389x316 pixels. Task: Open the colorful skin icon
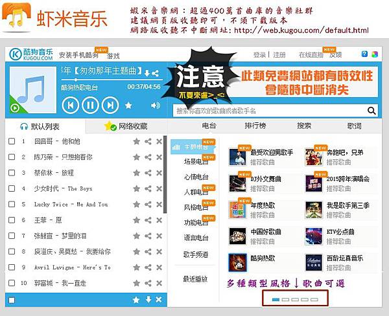pos(375,54)
